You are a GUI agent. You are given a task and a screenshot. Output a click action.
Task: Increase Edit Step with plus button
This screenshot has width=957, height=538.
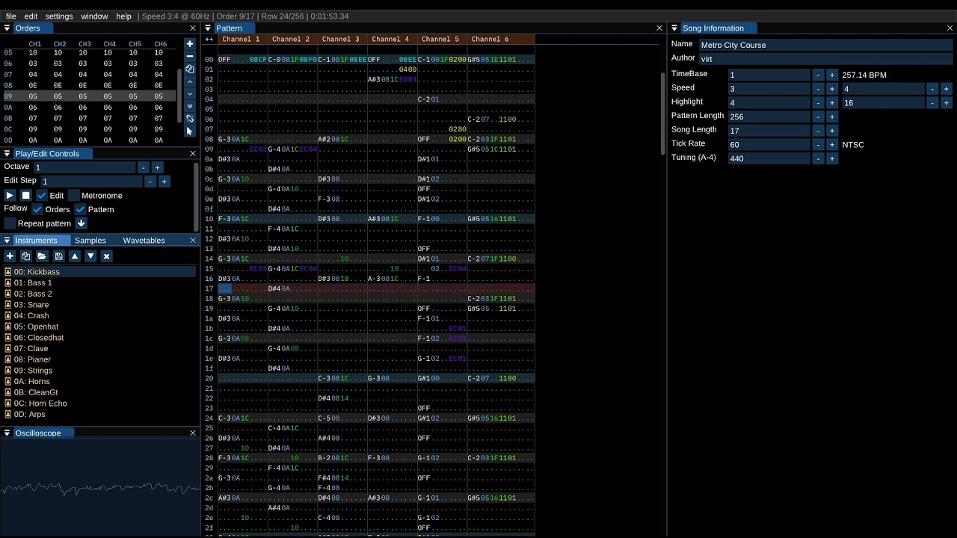(x=164, y=182)
